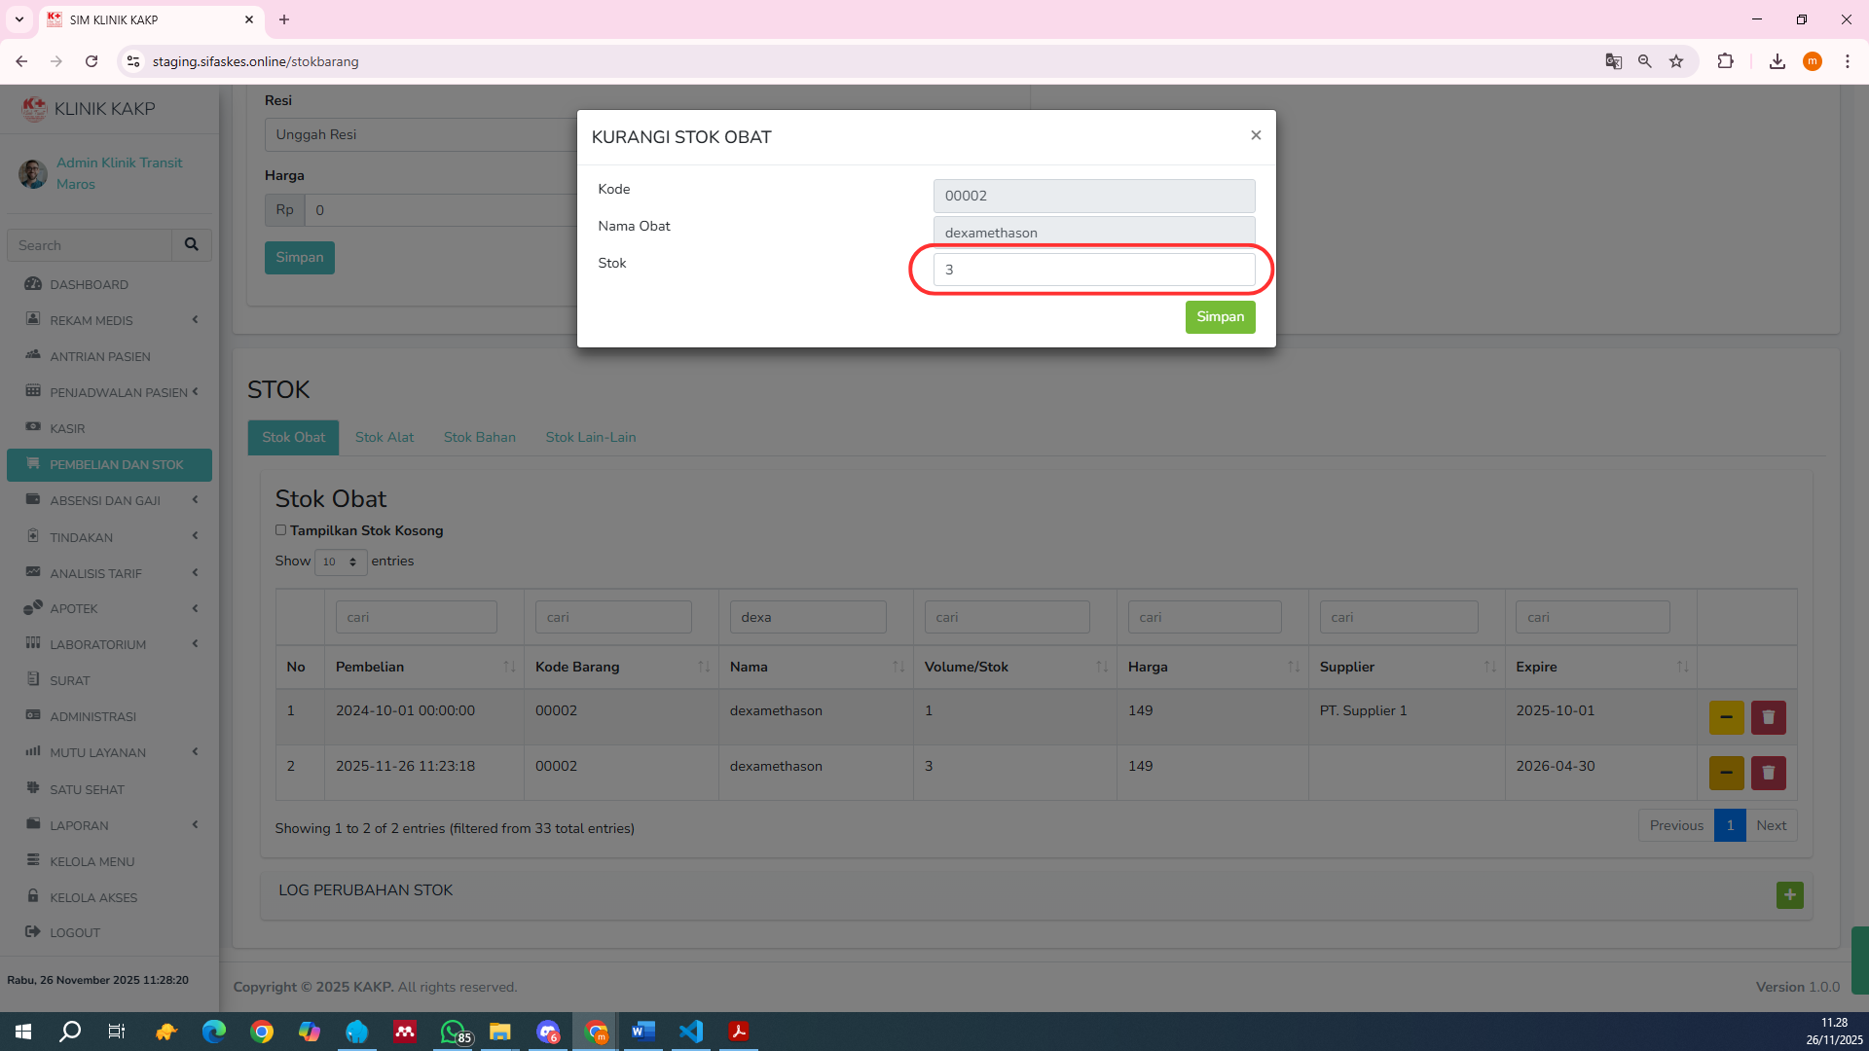Open Kasir from the sidebar

pyautogui.click(x=67, y=428)
